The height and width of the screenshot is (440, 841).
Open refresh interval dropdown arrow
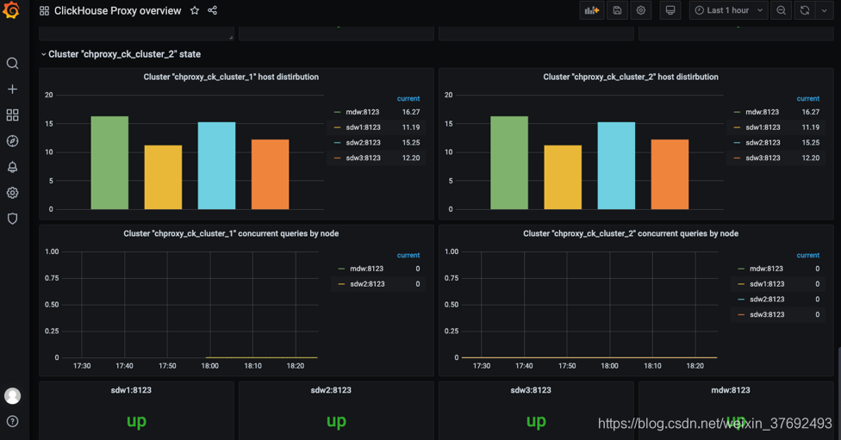pyautogui.click(x=825, y=10)
